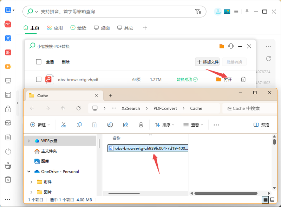Delete obs-browsertg-zh converted file via trash icon
281x207 pixels.
tap(243, 79)
